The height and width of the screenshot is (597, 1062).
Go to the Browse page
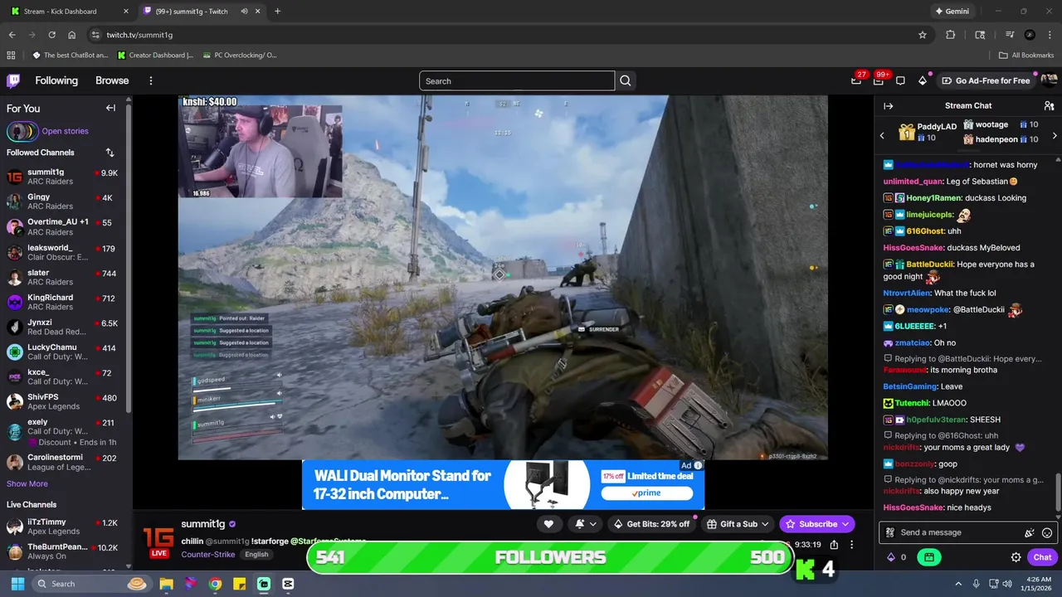coord(112,80)
